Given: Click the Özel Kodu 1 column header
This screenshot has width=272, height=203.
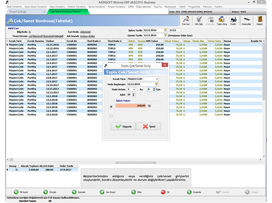Looking at the screenshot, I should tap(97, 41).
